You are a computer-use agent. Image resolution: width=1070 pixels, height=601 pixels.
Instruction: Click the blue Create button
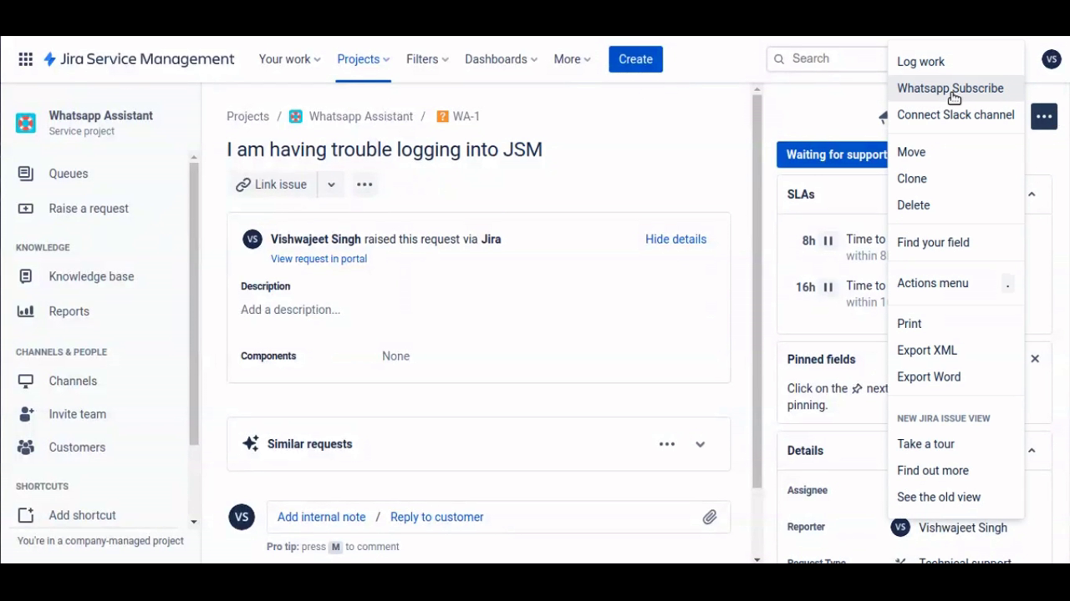[635, 59]
